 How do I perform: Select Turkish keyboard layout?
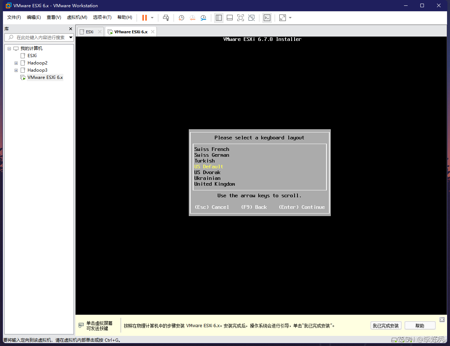tap(204, 161)
